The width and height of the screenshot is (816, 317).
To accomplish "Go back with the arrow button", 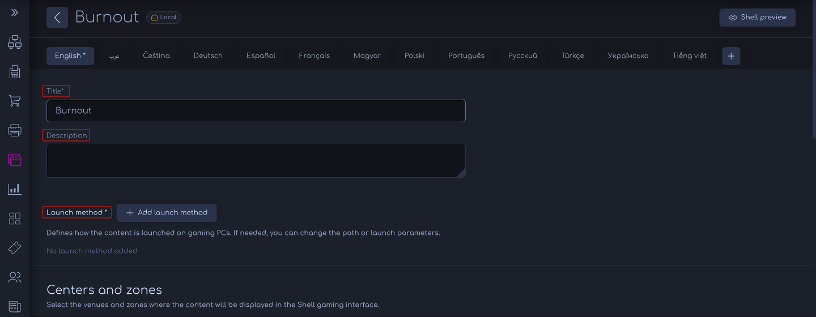I will pos(57,18).
